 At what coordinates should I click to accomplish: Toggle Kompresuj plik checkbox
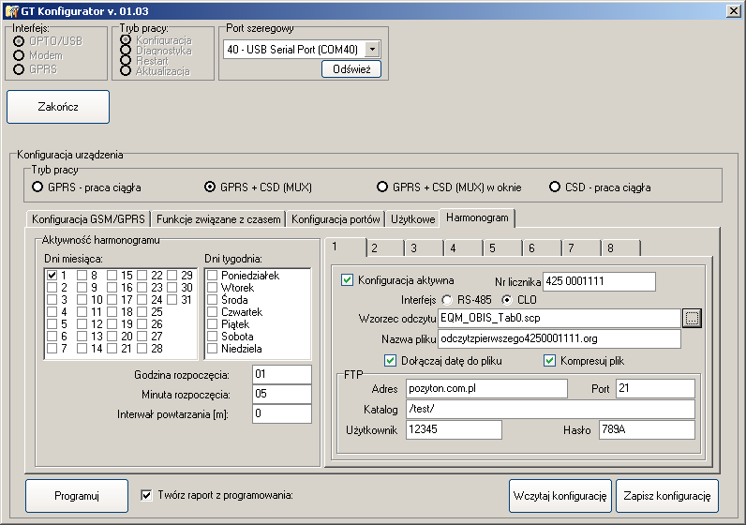pos(549,360)
